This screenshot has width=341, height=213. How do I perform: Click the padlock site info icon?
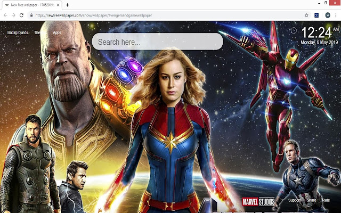(31, 15)
